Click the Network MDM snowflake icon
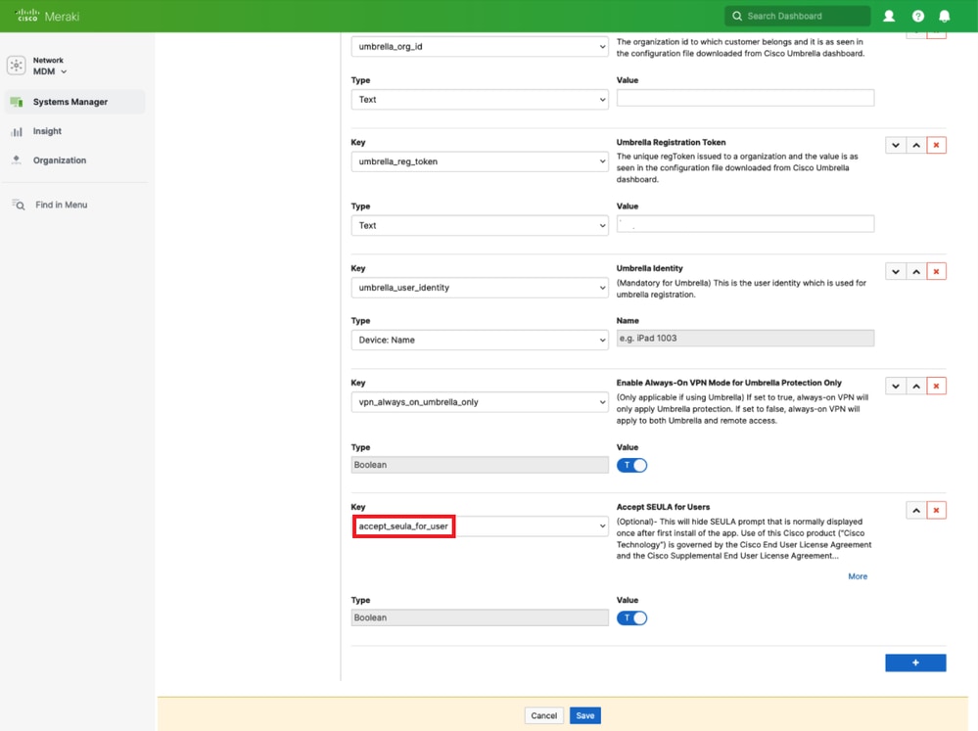Viewport: 978px width, 731px height. tap(16, 64)
